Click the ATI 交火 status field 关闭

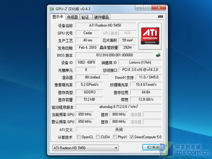point(119,129)
